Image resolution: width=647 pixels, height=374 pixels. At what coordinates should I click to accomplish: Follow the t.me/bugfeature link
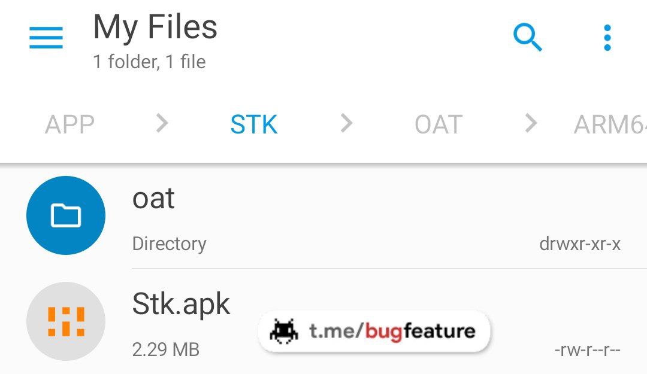pyautogui.click(x=392, y=331)
